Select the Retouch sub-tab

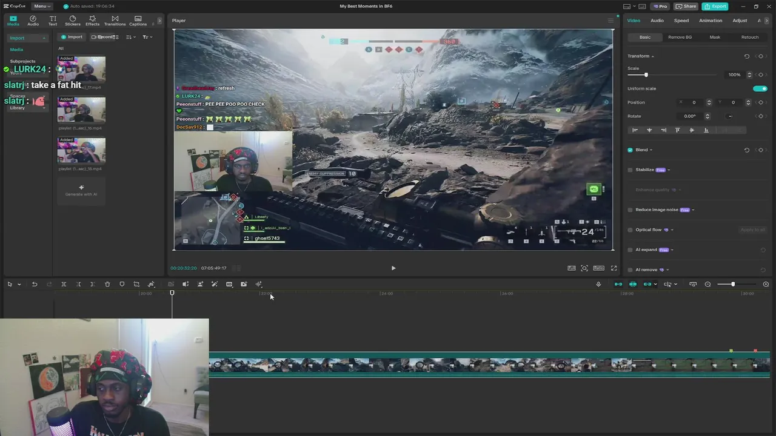[749, 37]
